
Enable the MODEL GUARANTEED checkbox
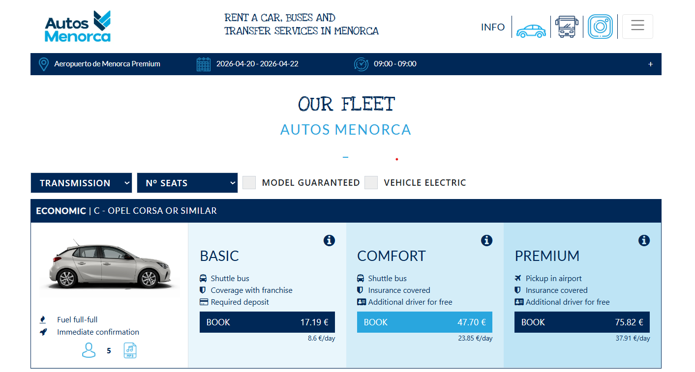tap(249, 182)
